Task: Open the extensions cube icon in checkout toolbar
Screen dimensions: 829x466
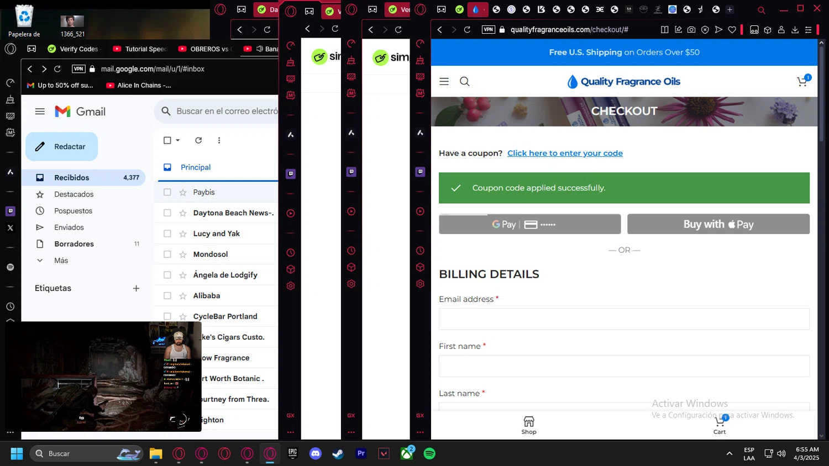Action: coord(768,30)
